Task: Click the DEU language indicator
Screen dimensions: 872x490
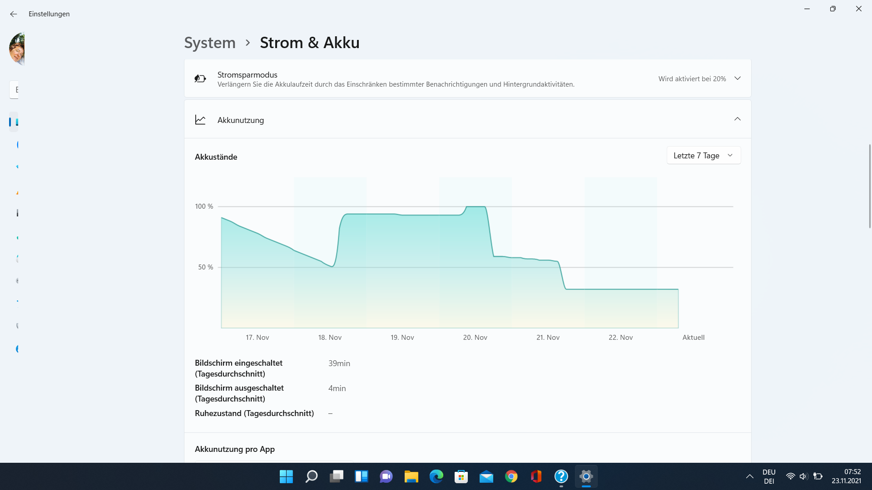Action: [769, 476]
